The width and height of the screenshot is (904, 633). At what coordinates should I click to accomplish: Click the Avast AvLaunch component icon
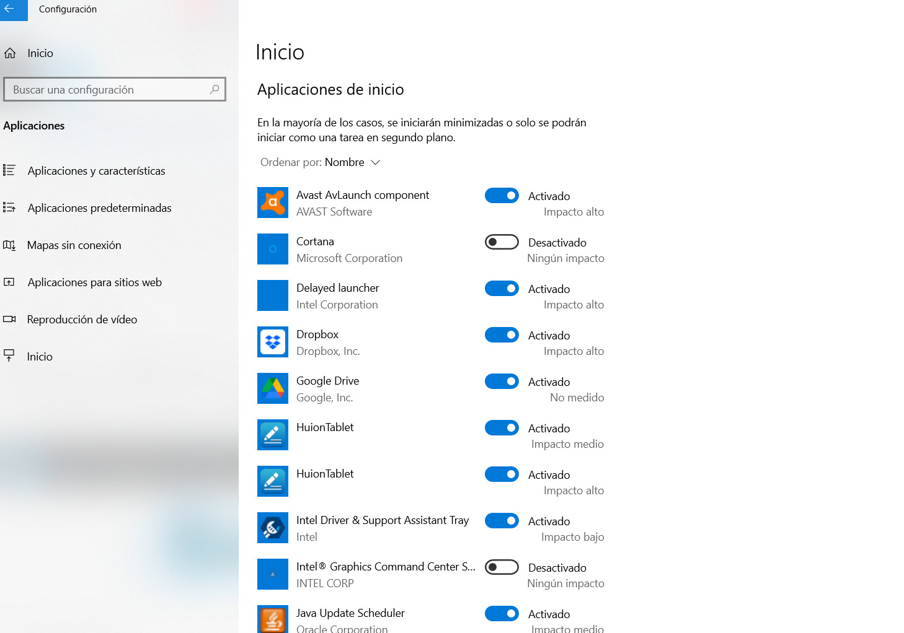273,203
